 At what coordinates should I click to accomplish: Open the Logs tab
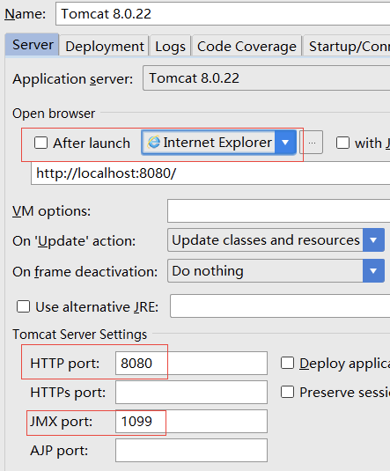click(170, 47)
